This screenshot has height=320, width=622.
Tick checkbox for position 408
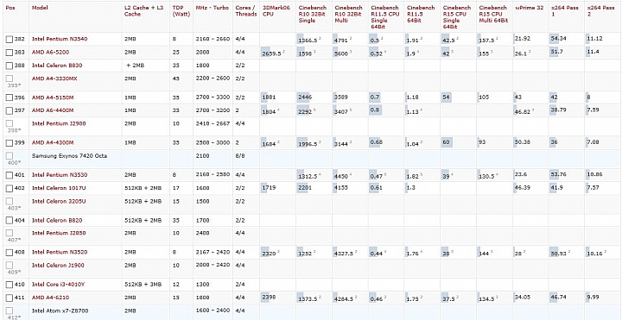10,252
